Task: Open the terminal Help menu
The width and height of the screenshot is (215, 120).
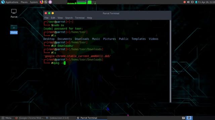Action: (x=89, y=18)
